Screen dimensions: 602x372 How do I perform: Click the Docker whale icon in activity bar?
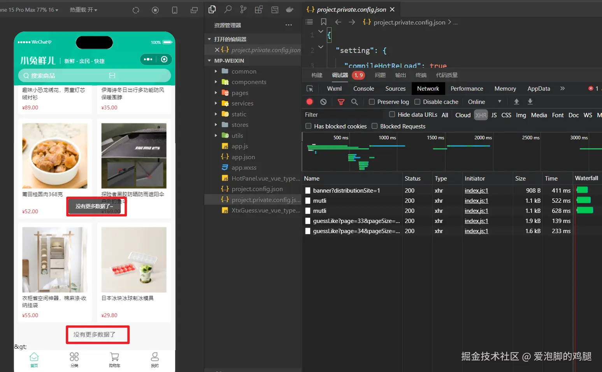[290, 10]
